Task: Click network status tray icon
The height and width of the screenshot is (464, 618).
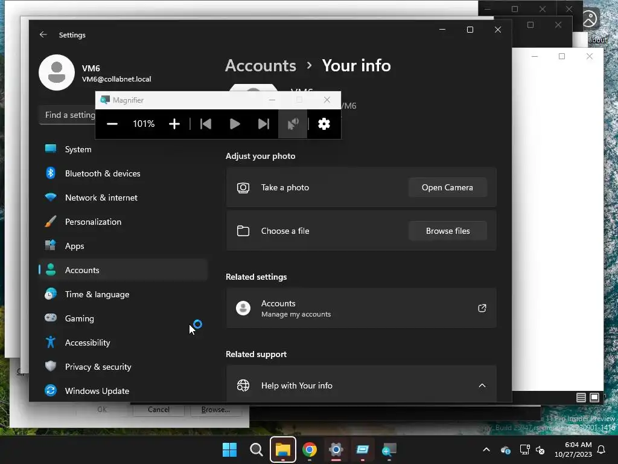Action: [524, 449]
